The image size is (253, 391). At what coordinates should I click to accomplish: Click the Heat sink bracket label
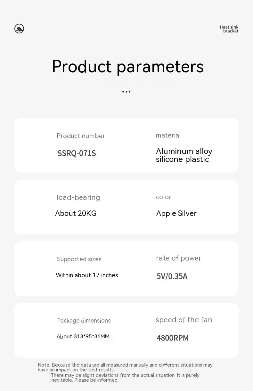click(x=229, y=29)
